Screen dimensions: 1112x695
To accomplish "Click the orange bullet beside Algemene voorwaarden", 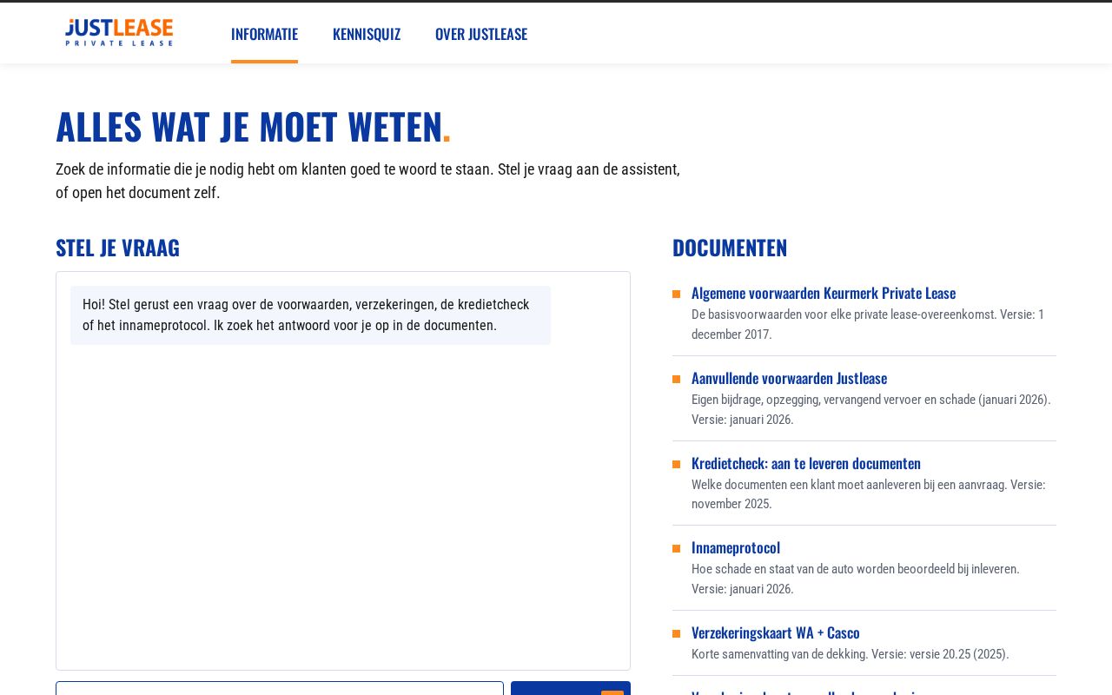I will pos(677,294).
